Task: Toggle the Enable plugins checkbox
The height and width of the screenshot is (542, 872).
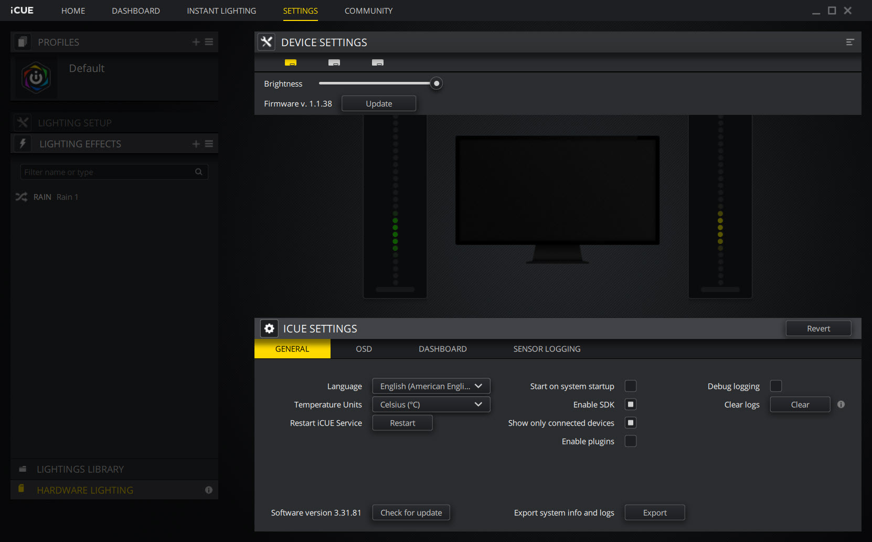Action: tap(631, 441)
